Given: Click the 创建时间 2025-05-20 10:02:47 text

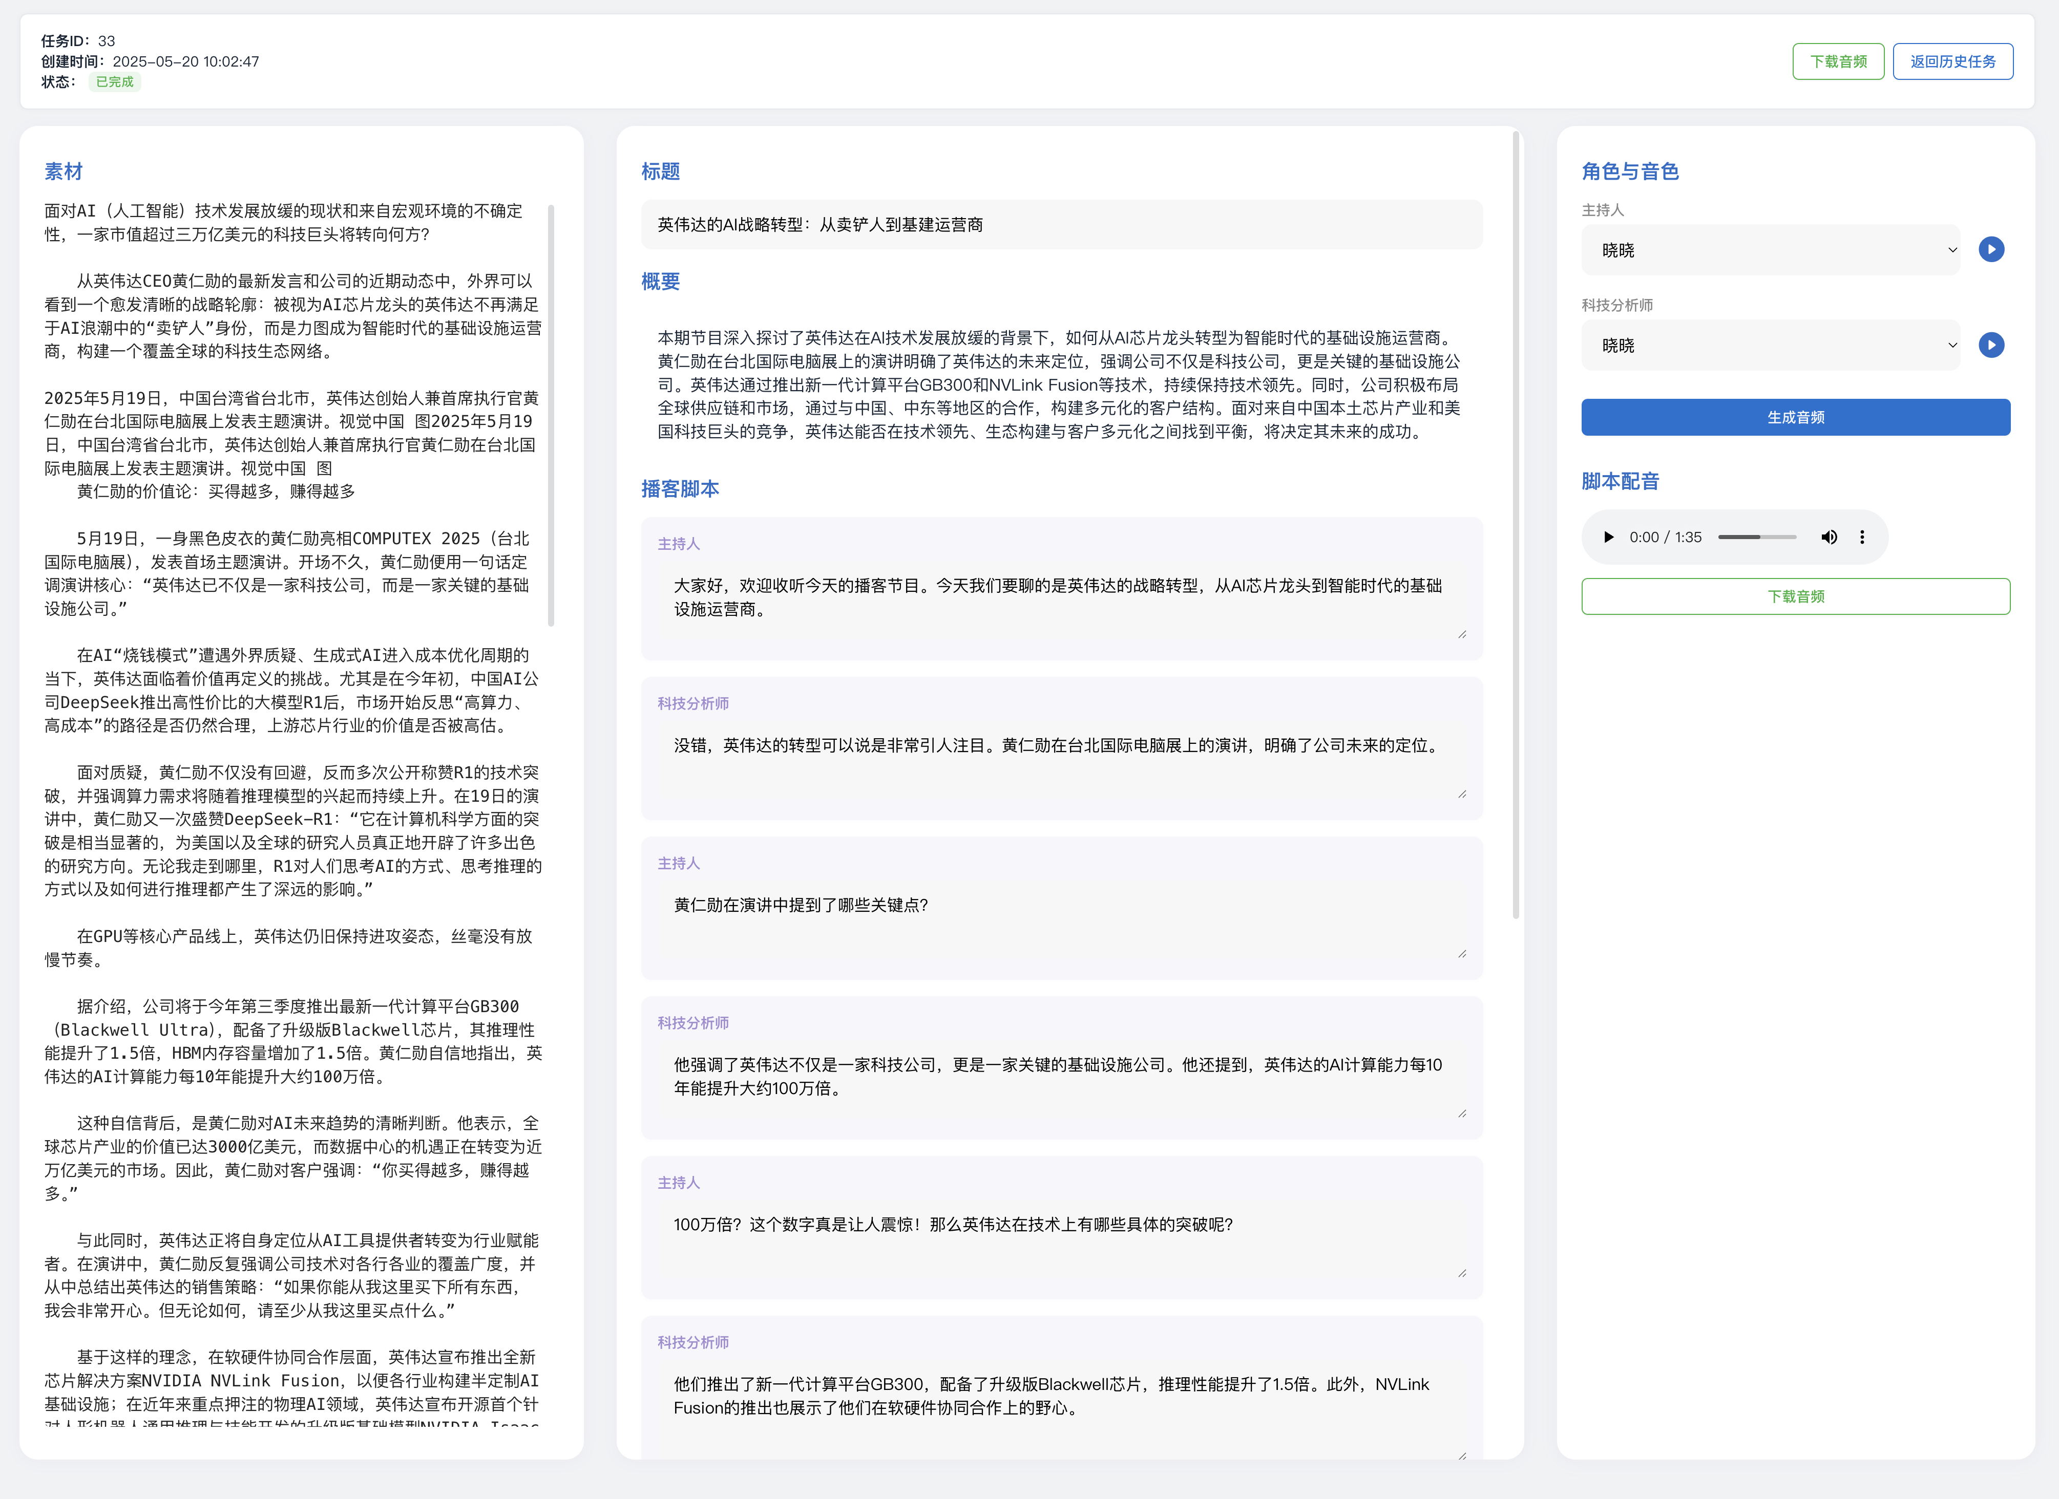Looking at the screenshot, I should coord(150,62).
